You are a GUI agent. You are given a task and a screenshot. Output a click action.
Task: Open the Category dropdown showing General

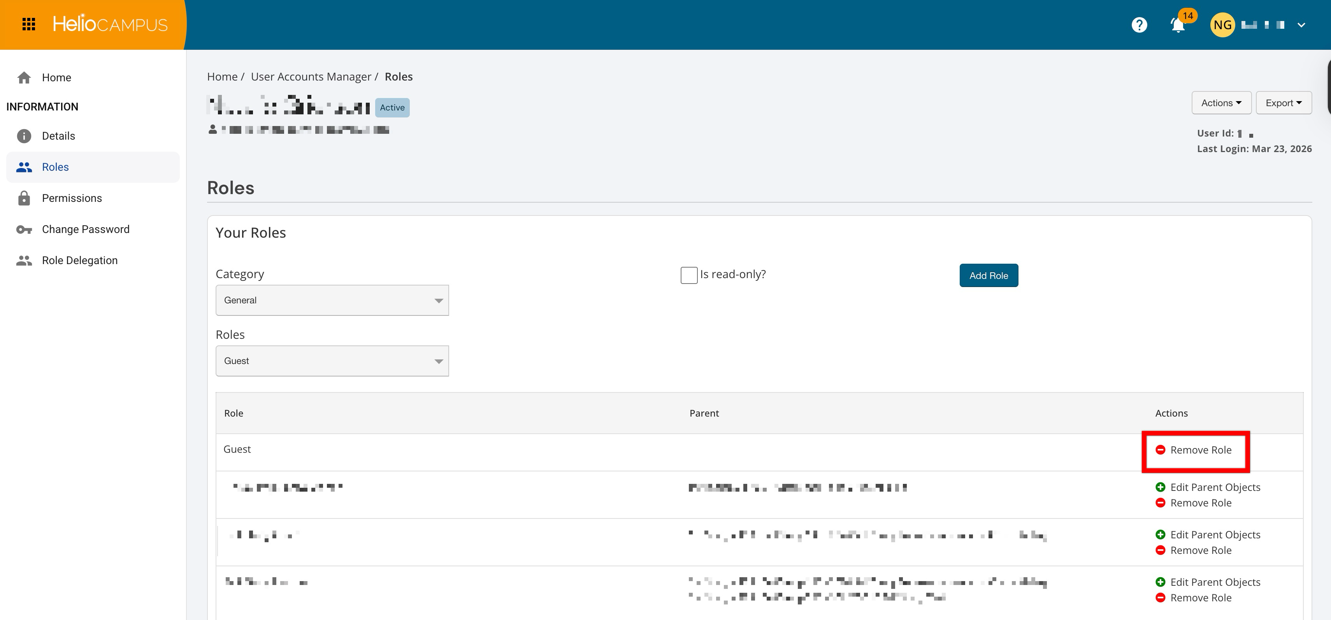coord(332,300)
